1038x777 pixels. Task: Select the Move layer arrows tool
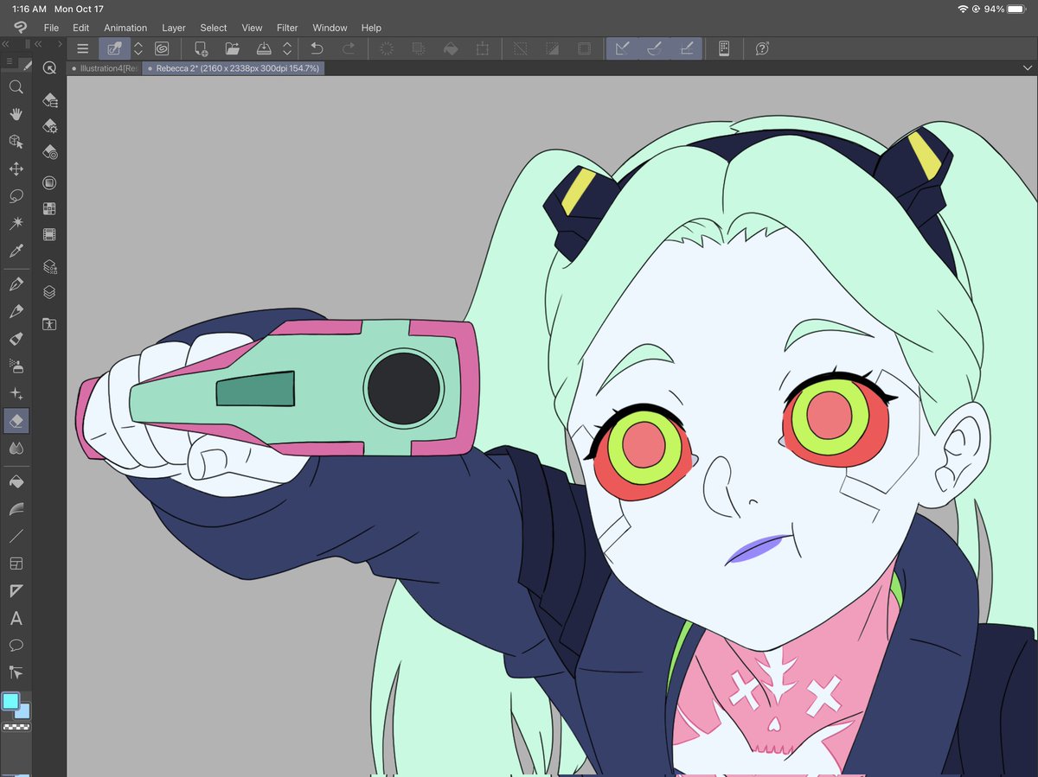coord(16,169)
